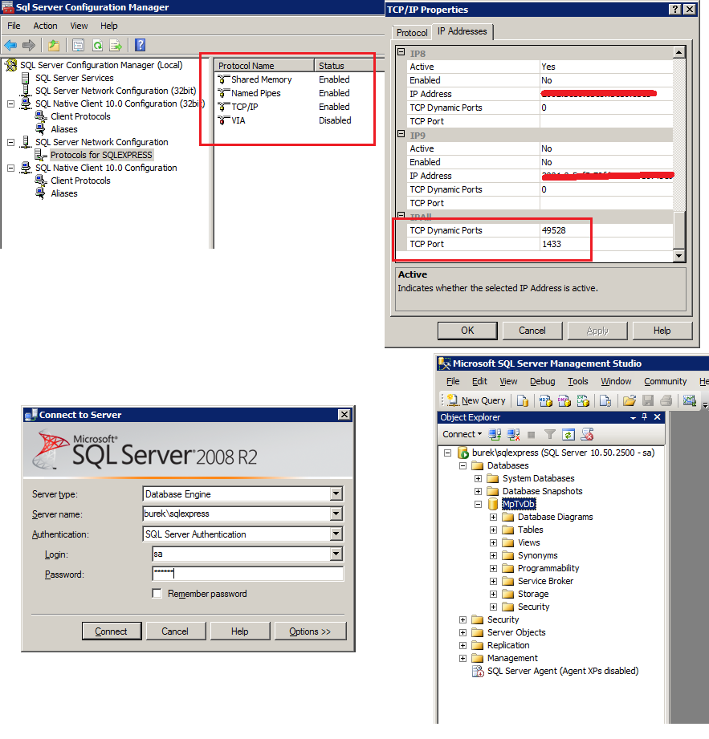The height and width of the screenshot is (739, 709).
Task: Click the Database Engine Query icon
Action: [522, 400]
